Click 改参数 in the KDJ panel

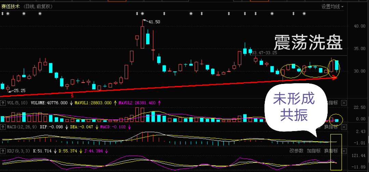click(296, 151)
